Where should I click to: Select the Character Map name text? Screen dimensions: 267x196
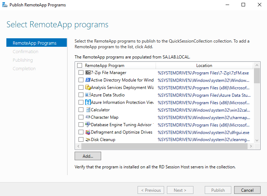pyautogui.click(x=105, y=117)
